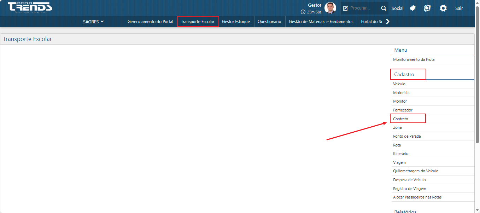
Task: Select the Transporte Escolar tab
Action: pyautogui.click(x=198, y=22)
